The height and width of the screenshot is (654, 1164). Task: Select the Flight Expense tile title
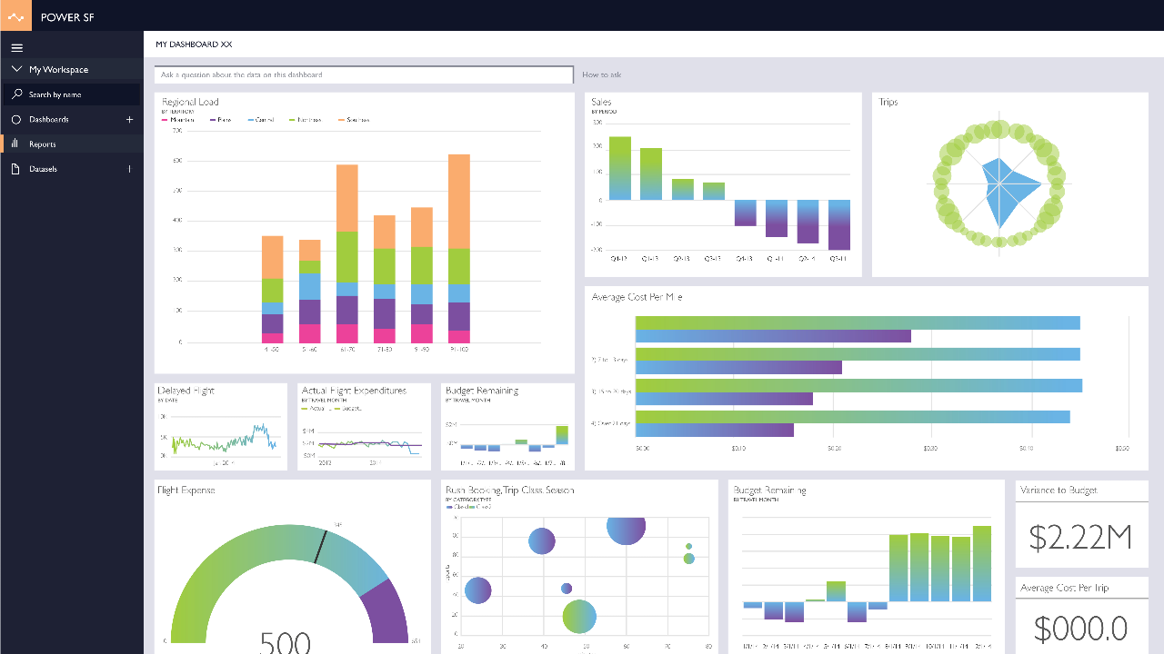(186, 490)
